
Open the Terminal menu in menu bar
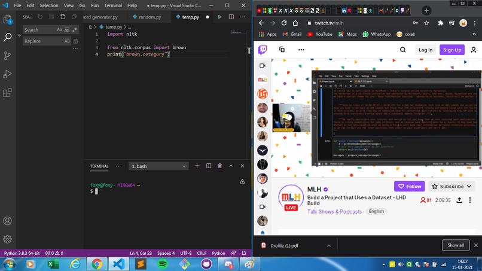point(113,5)
